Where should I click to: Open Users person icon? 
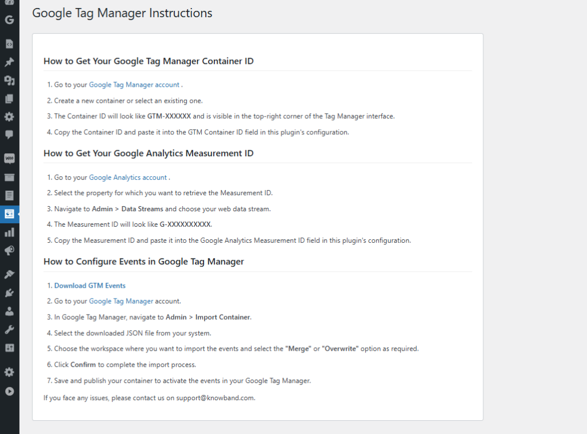coord(9,311)
